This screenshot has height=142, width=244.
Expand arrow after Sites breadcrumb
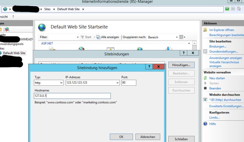coord(54,9)
